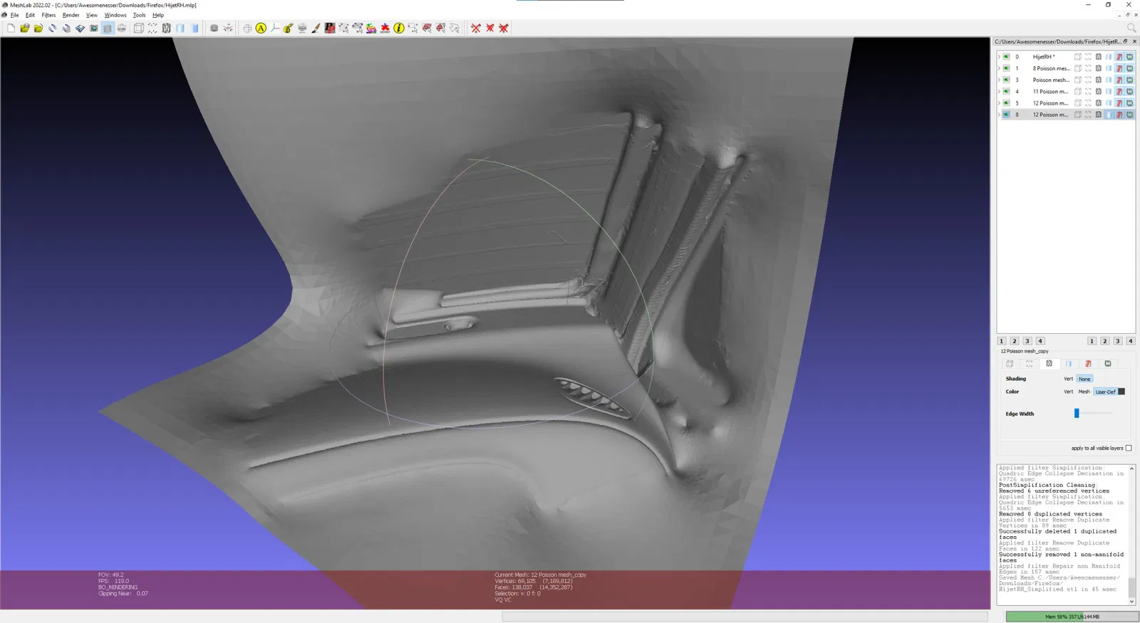Open the Align tool (yellow A icon)
The height and width of the screenshot is (623, 1140).
(x=261, y=28)
